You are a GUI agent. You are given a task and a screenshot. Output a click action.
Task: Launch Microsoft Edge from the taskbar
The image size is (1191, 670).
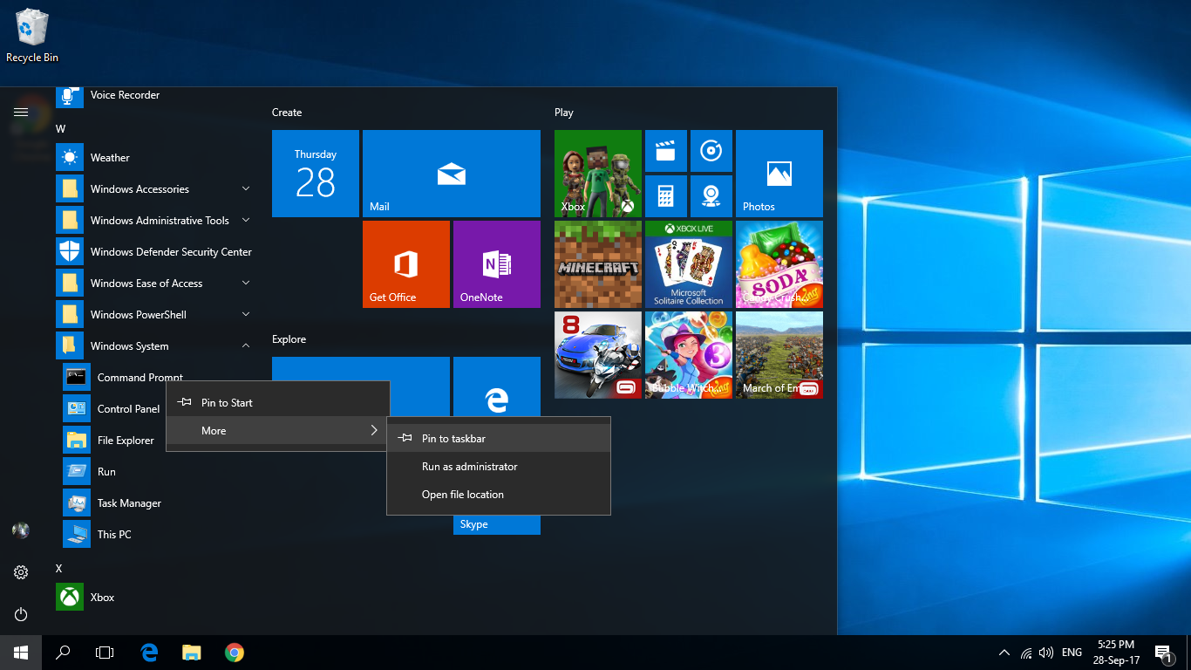click(x=149, y=653)
